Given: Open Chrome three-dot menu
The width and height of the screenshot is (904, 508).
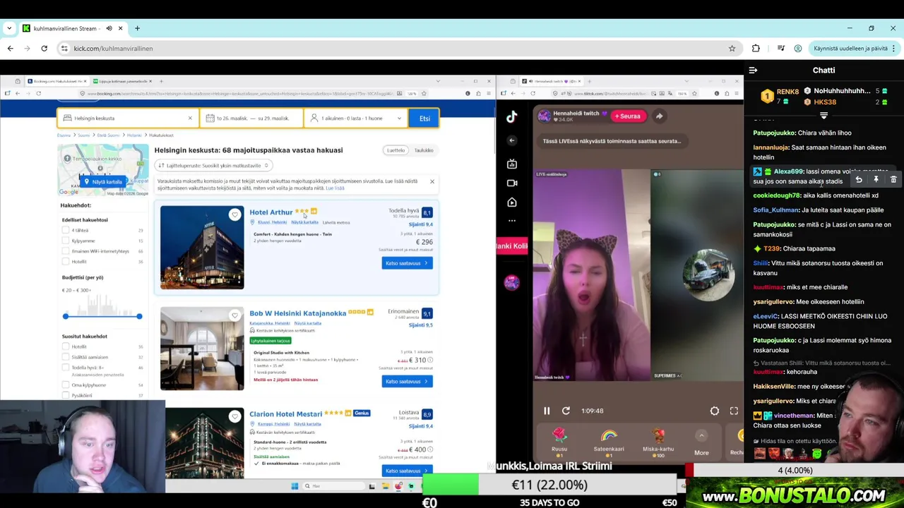Looking at the screenshot, I should point(893,49).
